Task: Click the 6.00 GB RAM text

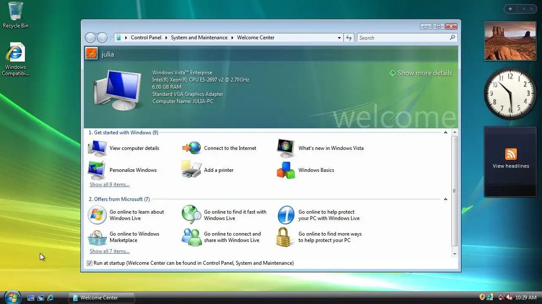Action: 167,87
